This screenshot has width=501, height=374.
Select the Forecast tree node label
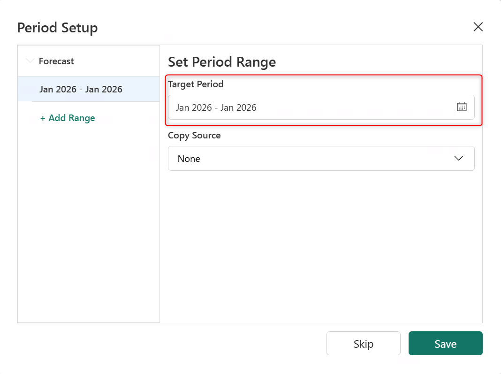pos(56,61)
